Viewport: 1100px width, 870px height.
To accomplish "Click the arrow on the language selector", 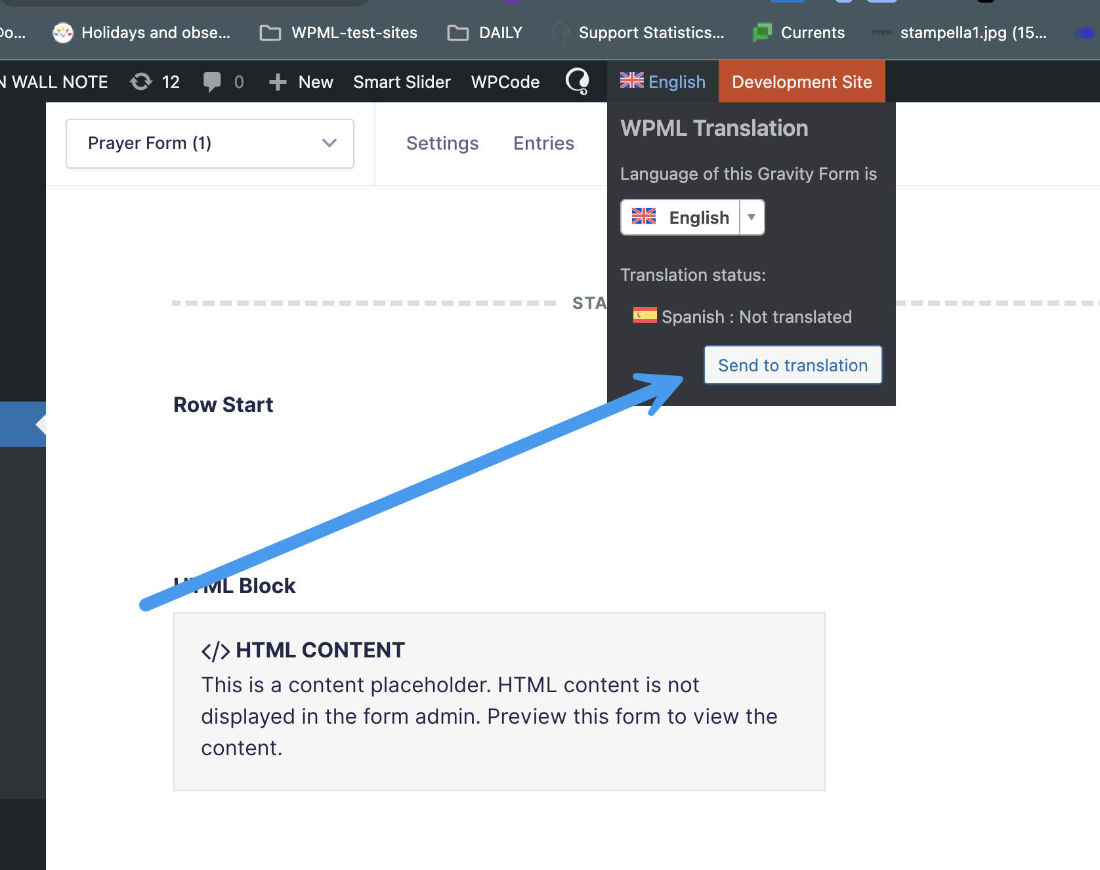I will (752, 217).
